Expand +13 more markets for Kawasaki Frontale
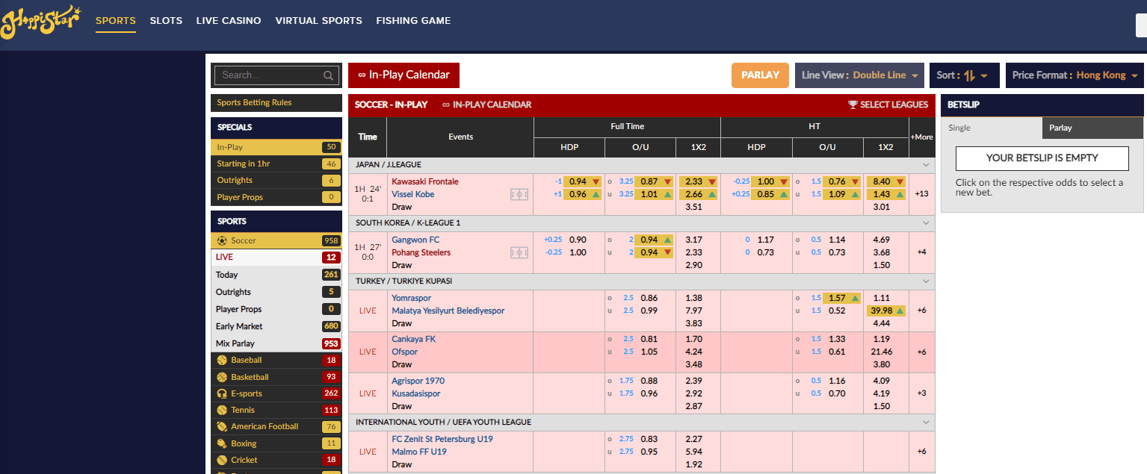Image resolution: width=1147 pixels, height=474 pixels. click(x=921, y=194)
